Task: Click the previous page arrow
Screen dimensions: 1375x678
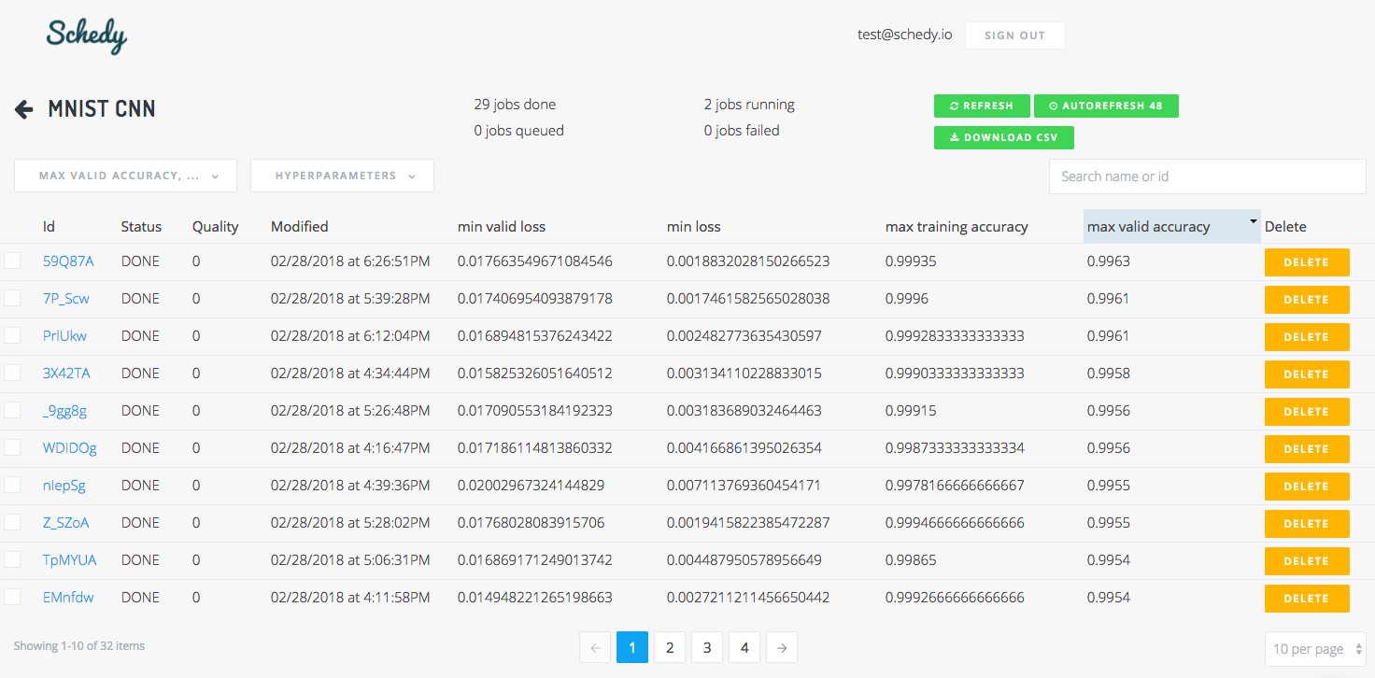Action: [x=595, y=647]
